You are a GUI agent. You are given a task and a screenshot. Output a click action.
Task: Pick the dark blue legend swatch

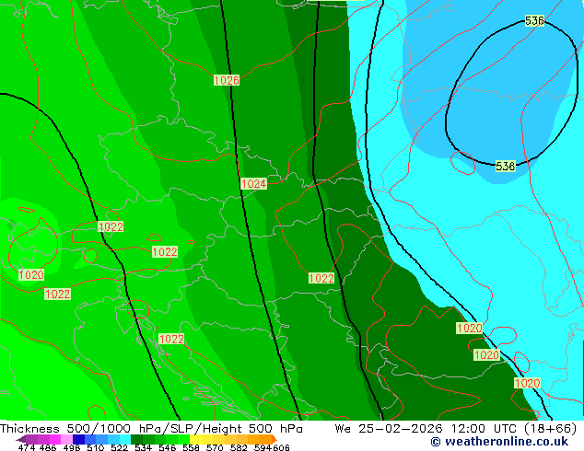(78, 439)
